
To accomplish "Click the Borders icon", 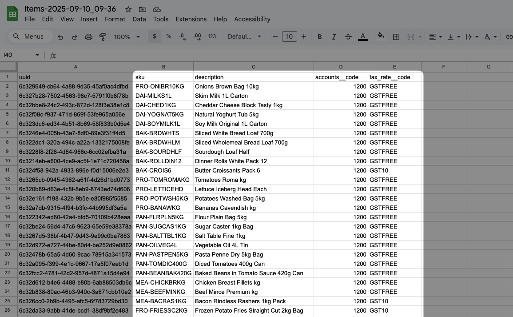I will (x=396, y=37).
